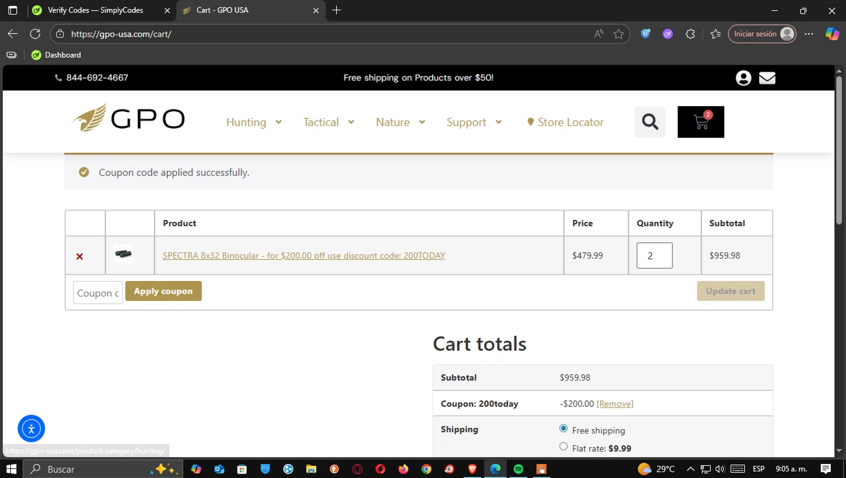This screenshot has width=846, height=478.
Task: Expand the Hunting menu
Action: pyautogui.click(x=254, y=122)
